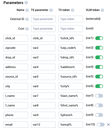Focus the var8 TS parameter field
Screen dimensions: 112x128
coord(43,105)
